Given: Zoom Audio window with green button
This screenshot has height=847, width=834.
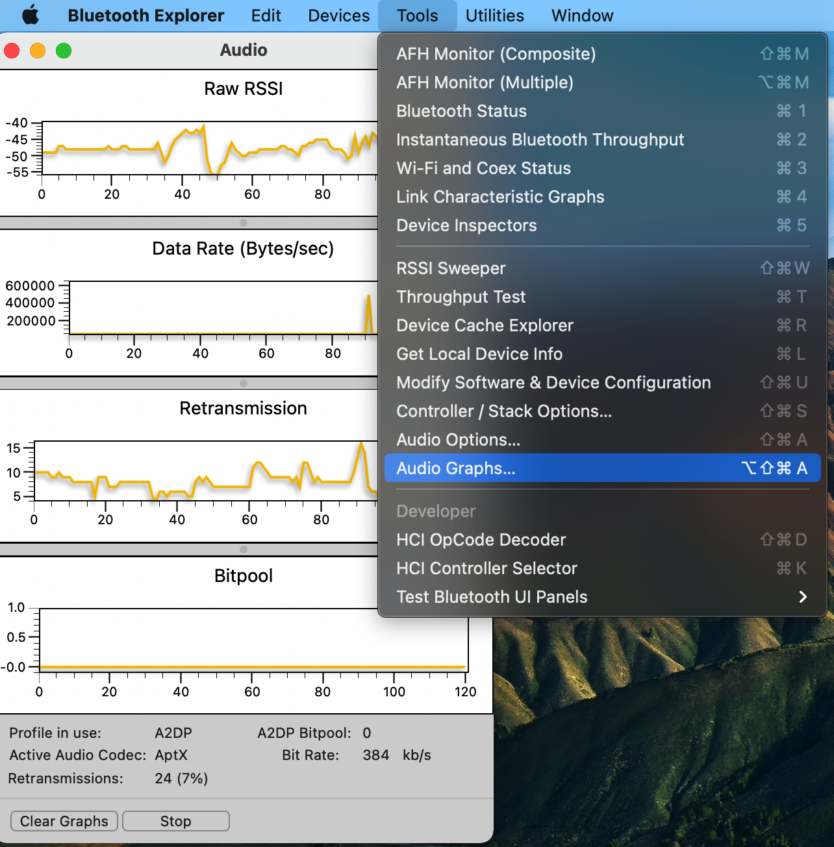Looking at the screenshot, I should (x=64, y=51).
